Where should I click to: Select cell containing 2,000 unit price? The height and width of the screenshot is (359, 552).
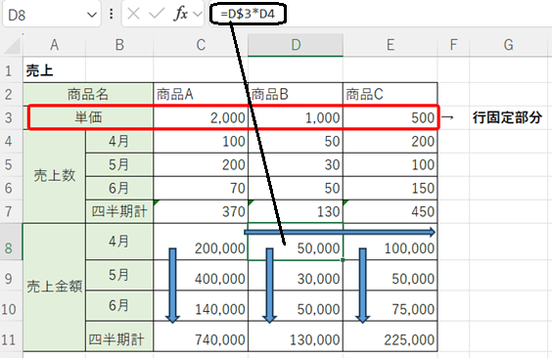201,118
